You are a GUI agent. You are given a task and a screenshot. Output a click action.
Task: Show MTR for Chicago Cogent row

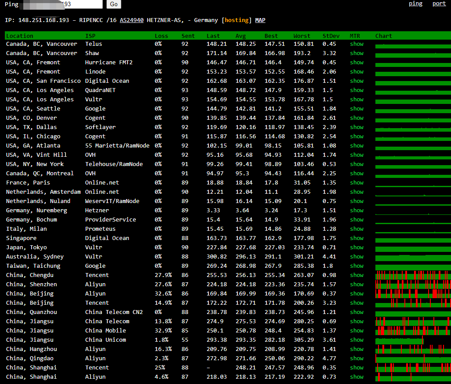(356, 136)
